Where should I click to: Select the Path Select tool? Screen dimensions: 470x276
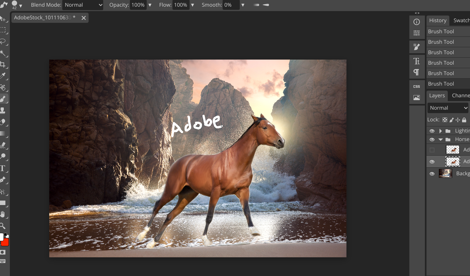pyautogui.click(x=3, y=191)
